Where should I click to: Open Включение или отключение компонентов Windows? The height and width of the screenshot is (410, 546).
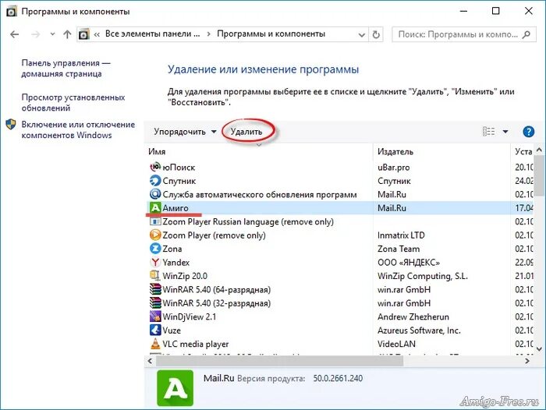[x=78, y=129]
